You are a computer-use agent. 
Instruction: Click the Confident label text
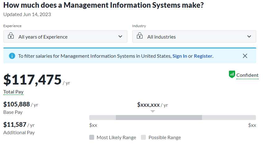coord(247,75)
